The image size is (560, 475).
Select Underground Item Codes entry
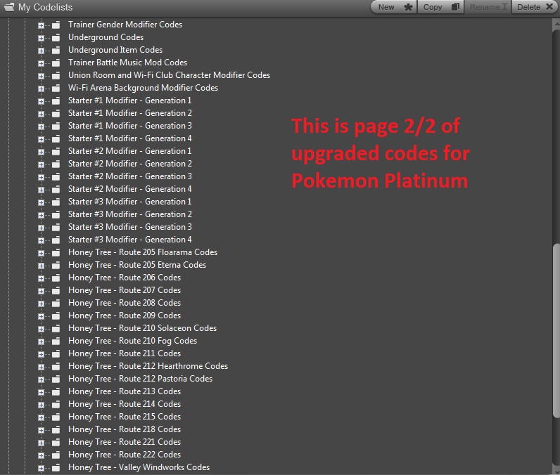(x=115, y=50)
